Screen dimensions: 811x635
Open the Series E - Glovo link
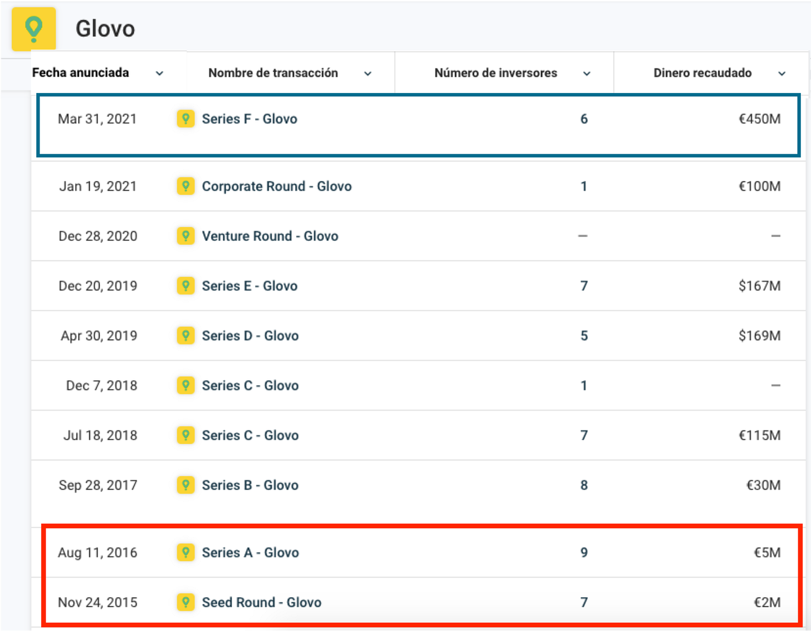click(x=250, y=285)
